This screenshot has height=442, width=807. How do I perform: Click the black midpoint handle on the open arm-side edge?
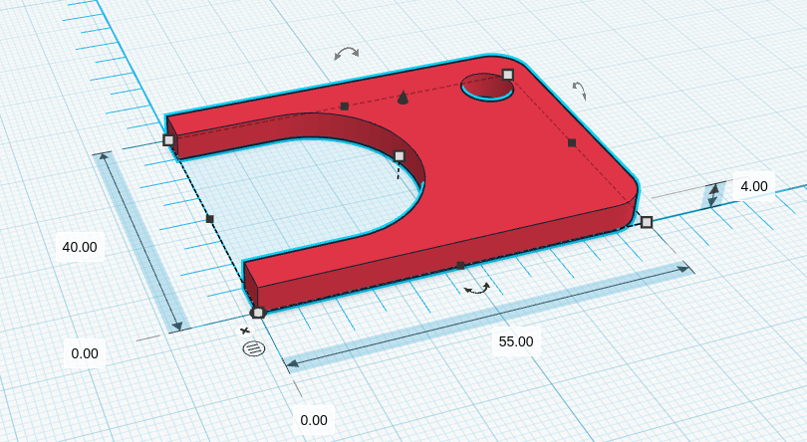point(209,219)
